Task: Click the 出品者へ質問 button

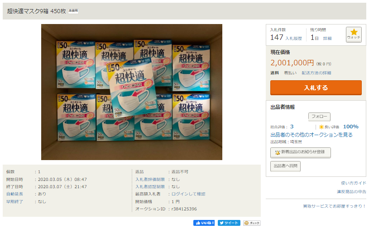Action: (285, 166)
